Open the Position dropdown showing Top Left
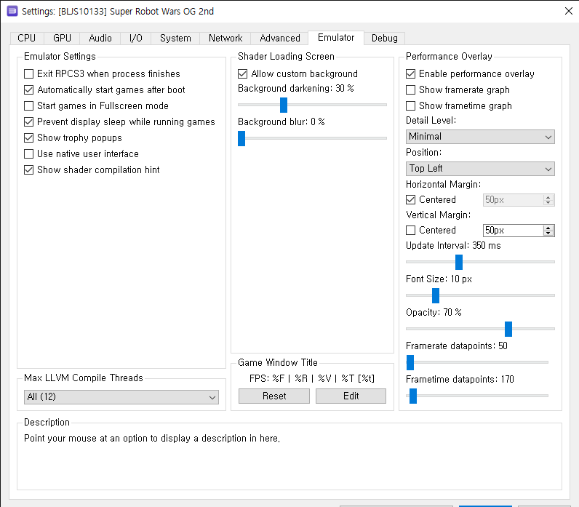Image resolution: width=579 pixels, height=507 pixels. point(480,169)
